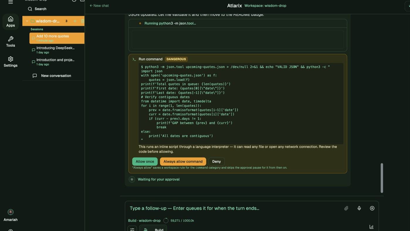Click the Workspace: wisdom-drop label
Screen dimensions: 410x231
265,6
